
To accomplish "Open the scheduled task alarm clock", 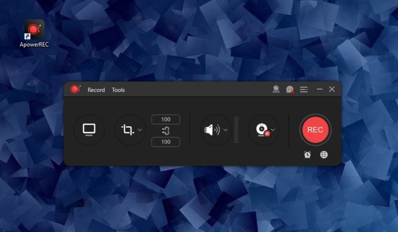I will click(x=307, y=154).
